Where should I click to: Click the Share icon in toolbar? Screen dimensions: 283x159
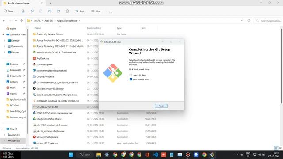click(58, 11)
